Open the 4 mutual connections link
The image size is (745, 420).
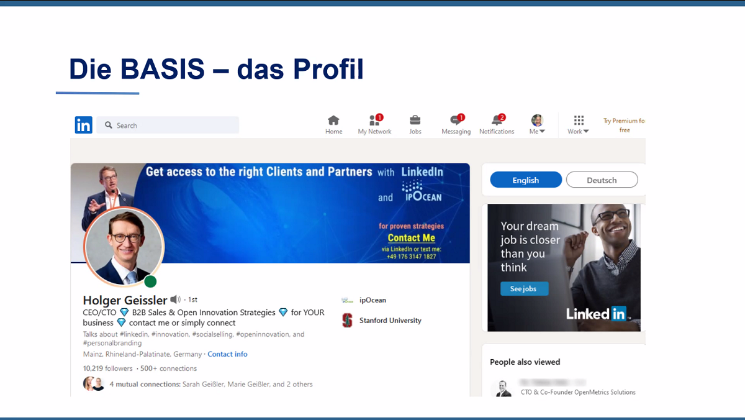(211, 385)
